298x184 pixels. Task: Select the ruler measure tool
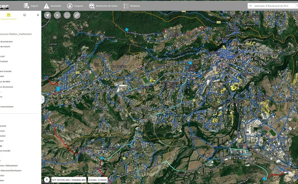pyautogui.click(x=77, y=15)
